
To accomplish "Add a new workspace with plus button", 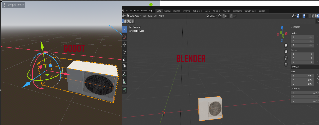I will [268, 11].
